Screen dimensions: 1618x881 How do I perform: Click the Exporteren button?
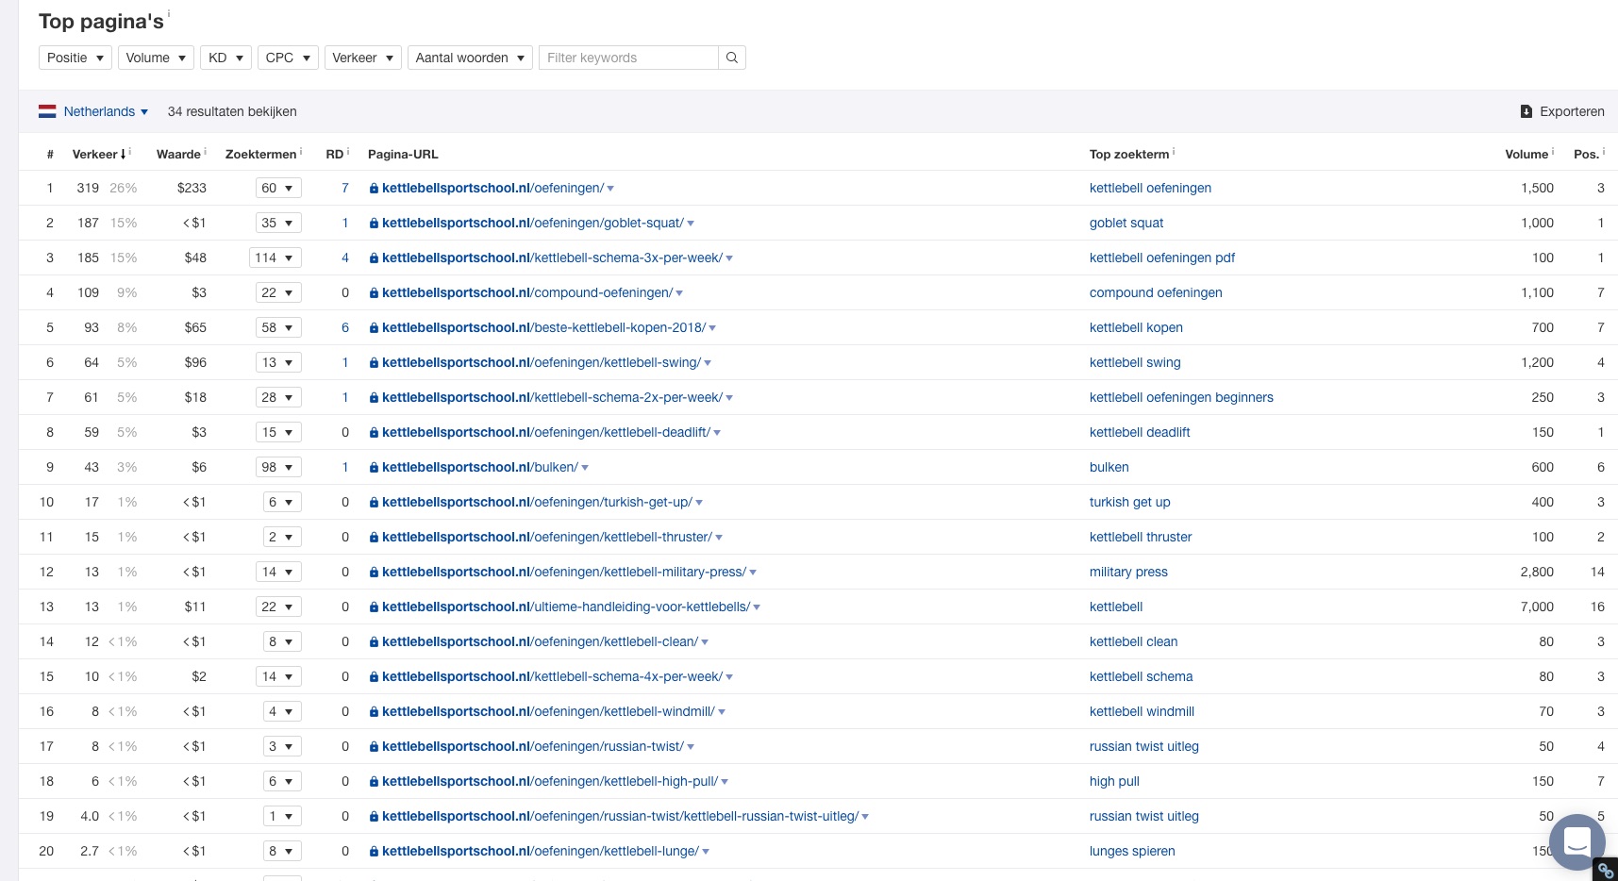click(x=1562, y=111)
